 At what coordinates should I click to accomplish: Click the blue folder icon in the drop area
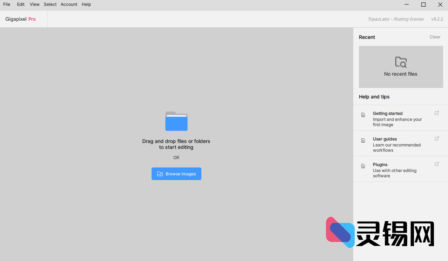tap(176, 121)
